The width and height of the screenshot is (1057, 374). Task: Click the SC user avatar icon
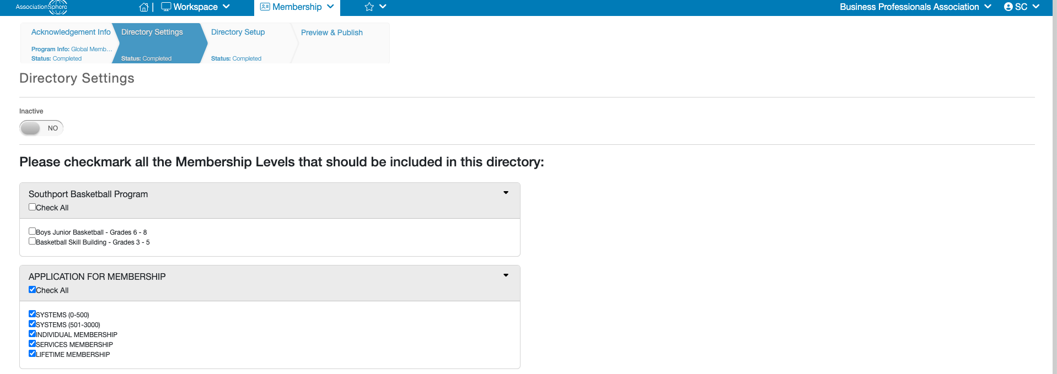click(1008, 7)
